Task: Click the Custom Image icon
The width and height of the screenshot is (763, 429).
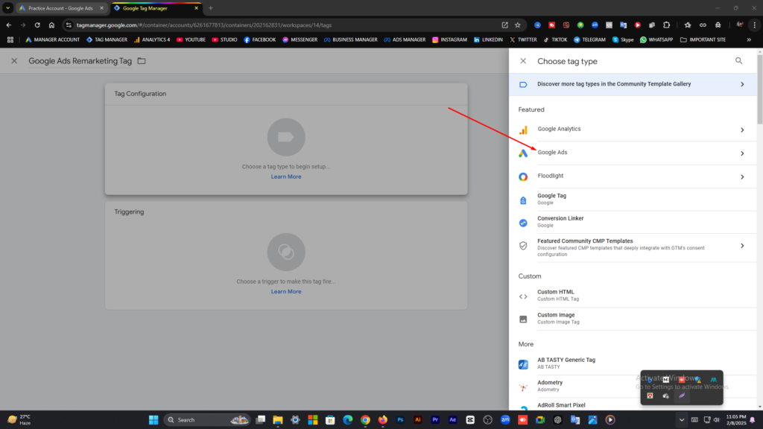Action: coord(523,319)
